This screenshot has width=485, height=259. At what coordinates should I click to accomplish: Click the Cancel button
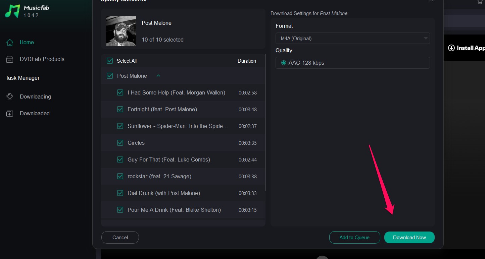click(x=120, y=238)
